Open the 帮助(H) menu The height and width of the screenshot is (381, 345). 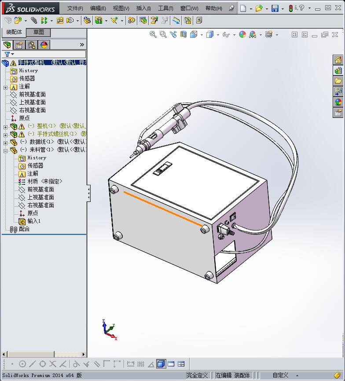point(213,8)
